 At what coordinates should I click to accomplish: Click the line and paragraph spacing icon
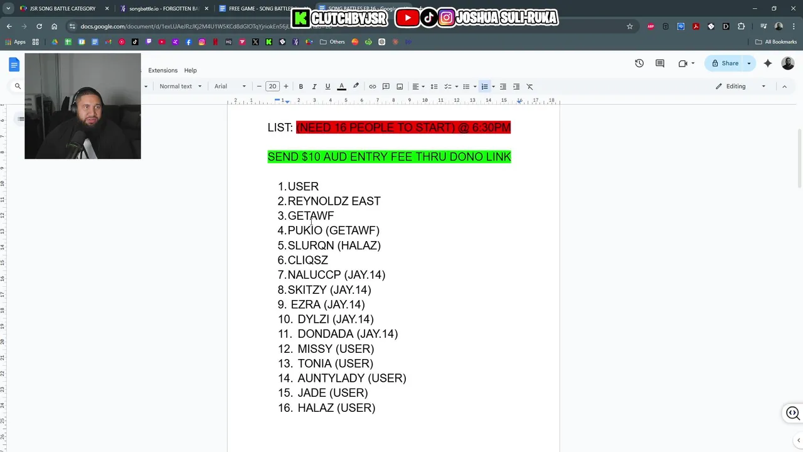pos(433,87)
